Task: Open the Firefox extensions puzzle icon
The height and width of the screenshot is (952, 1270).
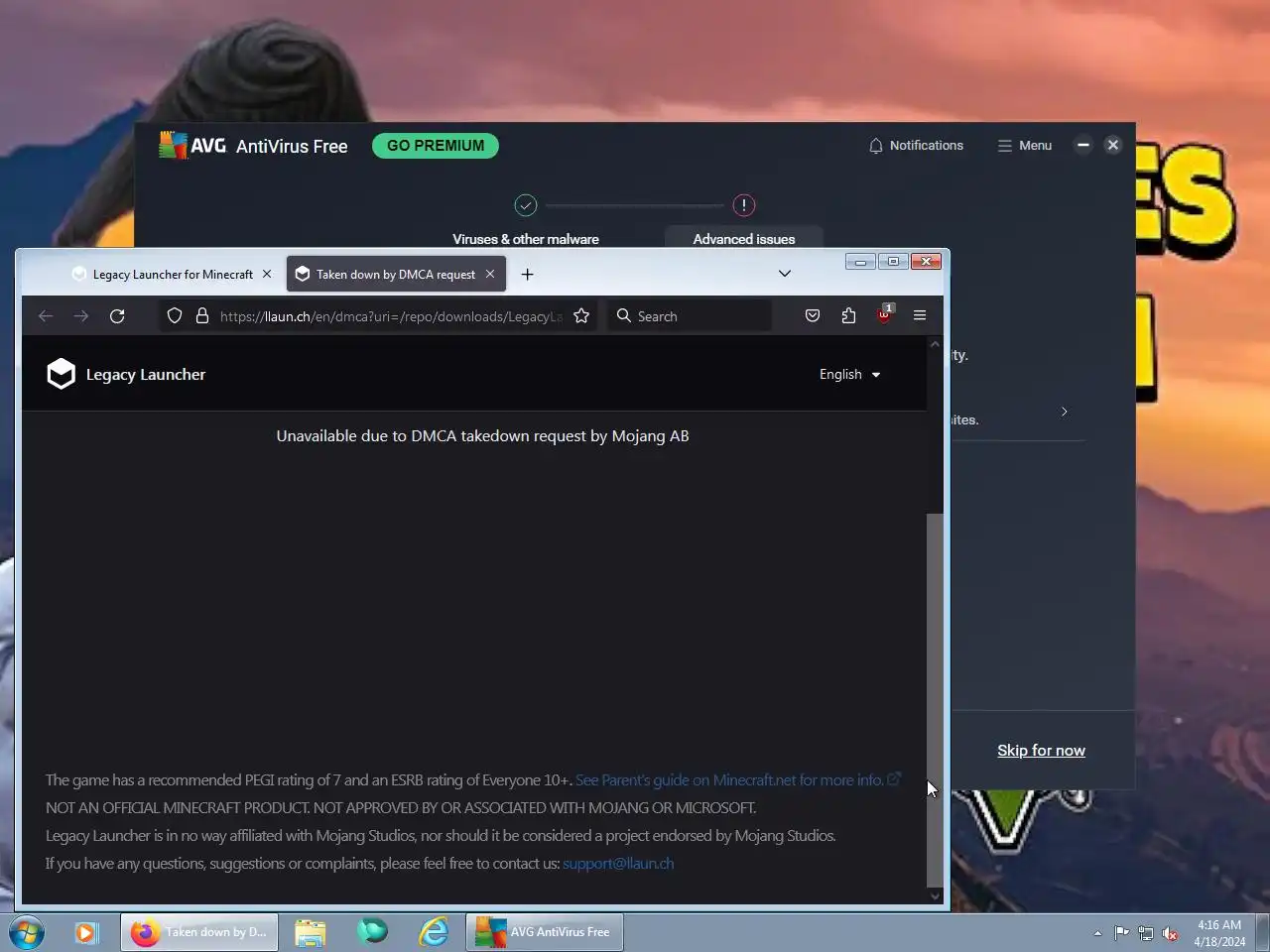Action: pyautogui.click(x=848, y=315)
